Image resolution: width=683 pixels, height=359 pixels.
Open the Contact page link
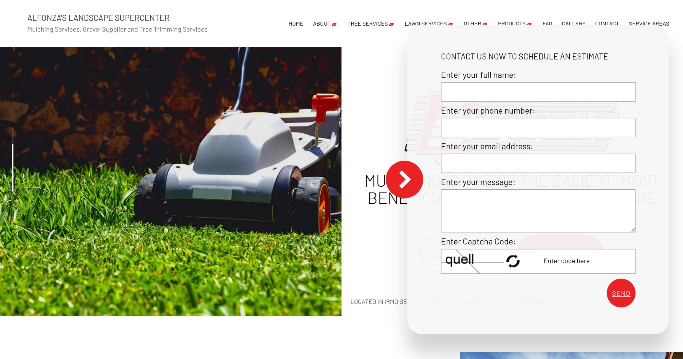tap(607, 23)
